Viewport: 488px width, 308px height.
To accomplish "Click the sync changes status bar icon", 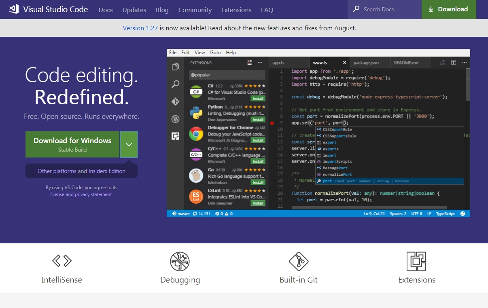I will click(195, 213).
